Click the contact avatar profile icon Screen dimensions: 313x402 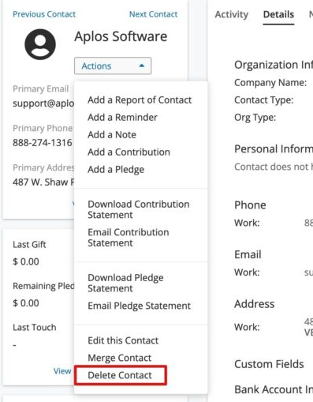coord(40,44)
